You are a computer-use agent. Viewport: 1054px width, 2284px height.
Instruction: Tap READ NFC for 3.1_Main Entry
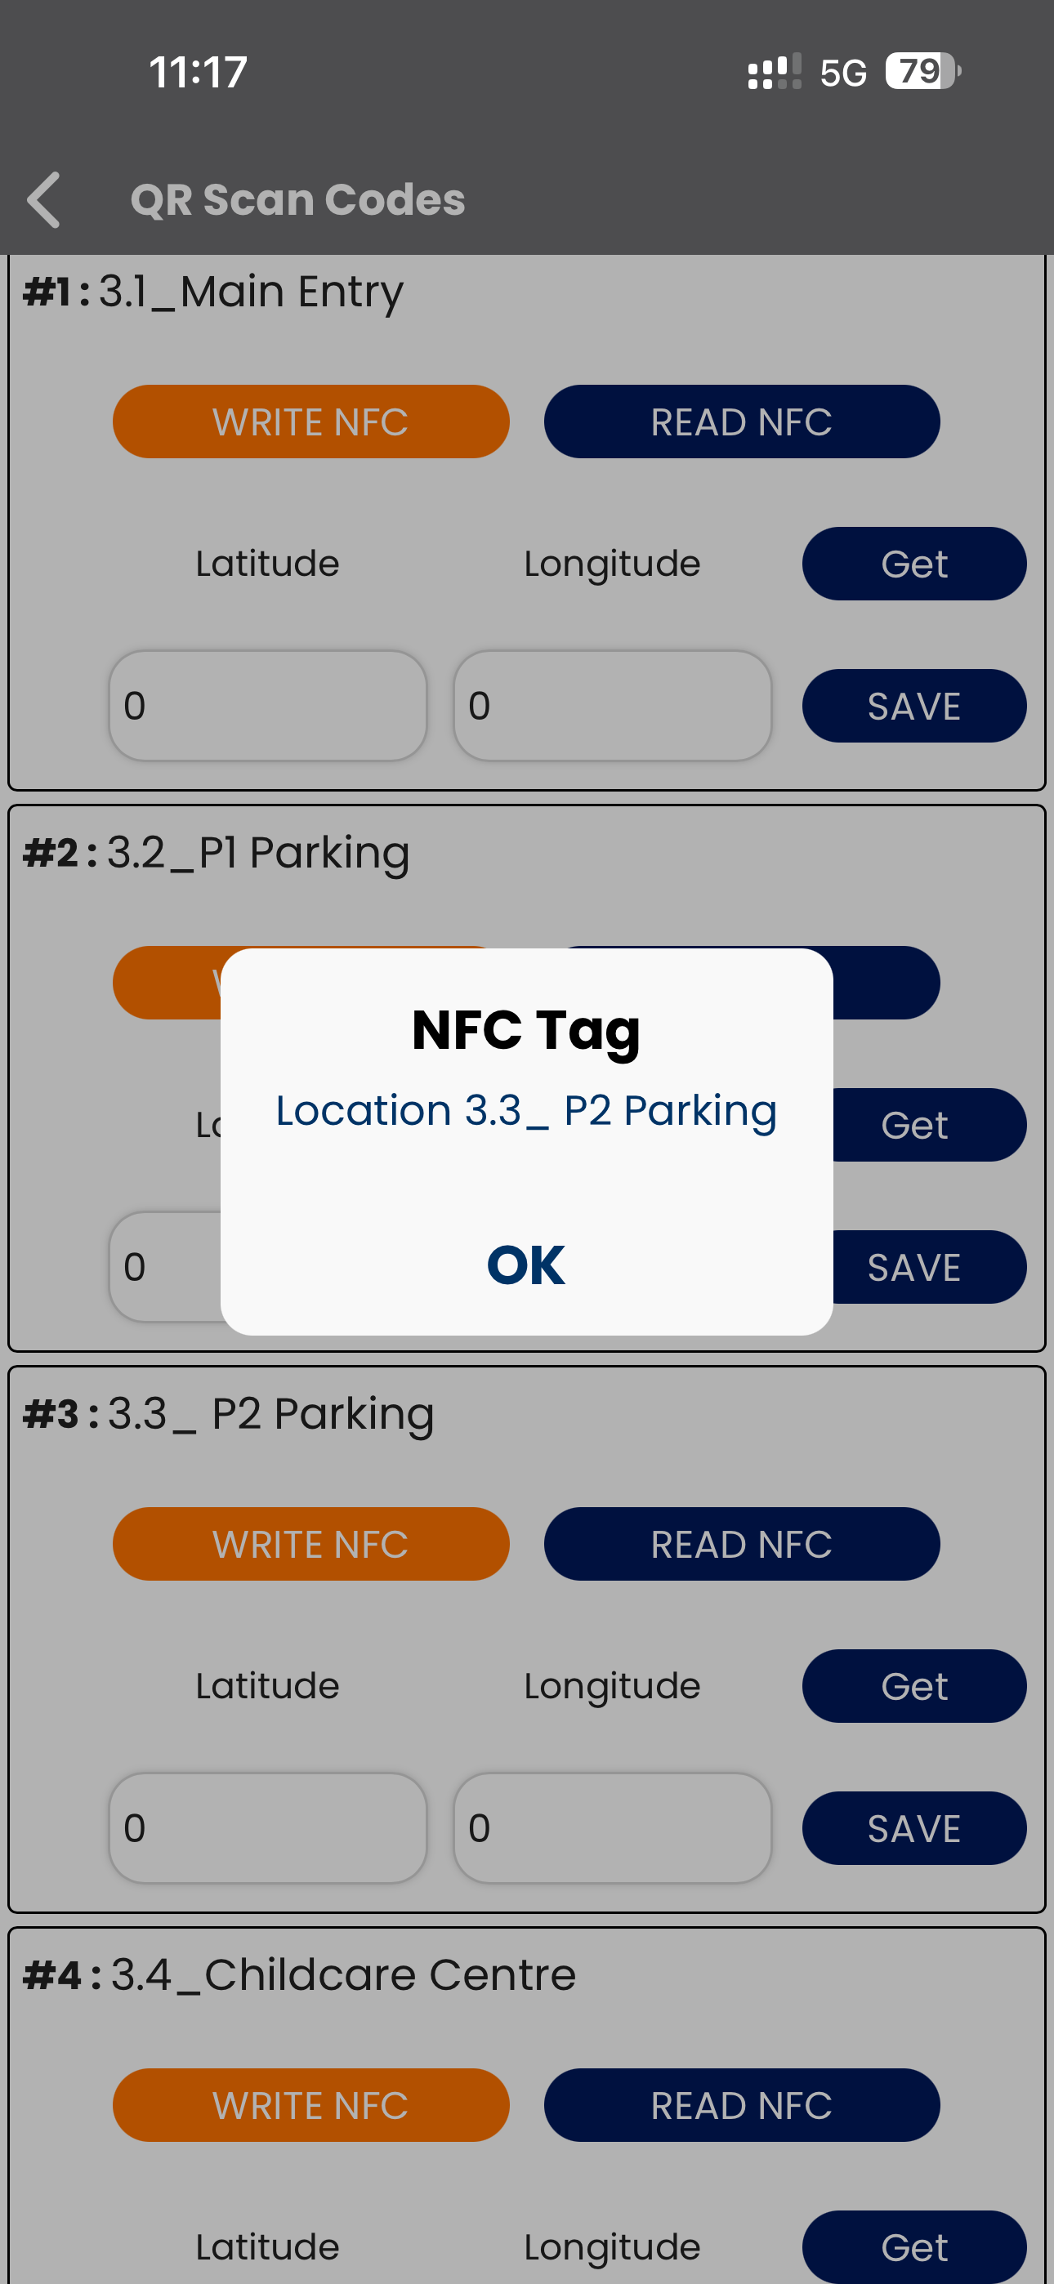pyautogui.click(x=742, y=422)
